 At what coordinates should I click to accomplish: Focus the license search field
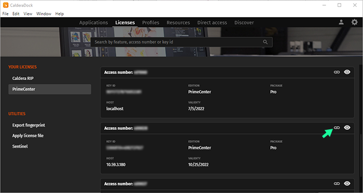point(181,42)
